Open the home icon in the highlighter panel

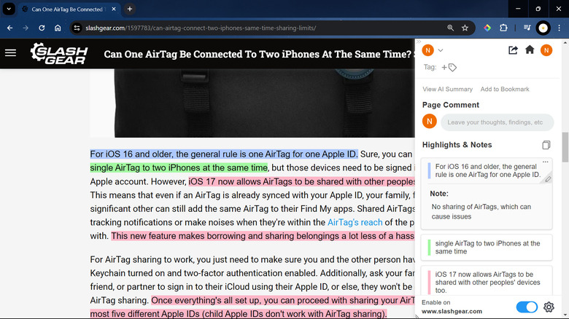(530, 50)
